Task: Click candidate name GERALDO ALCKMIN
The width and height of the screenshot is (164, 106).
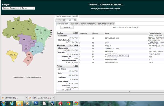Action: pyautogui.click(x=112, y=38)
